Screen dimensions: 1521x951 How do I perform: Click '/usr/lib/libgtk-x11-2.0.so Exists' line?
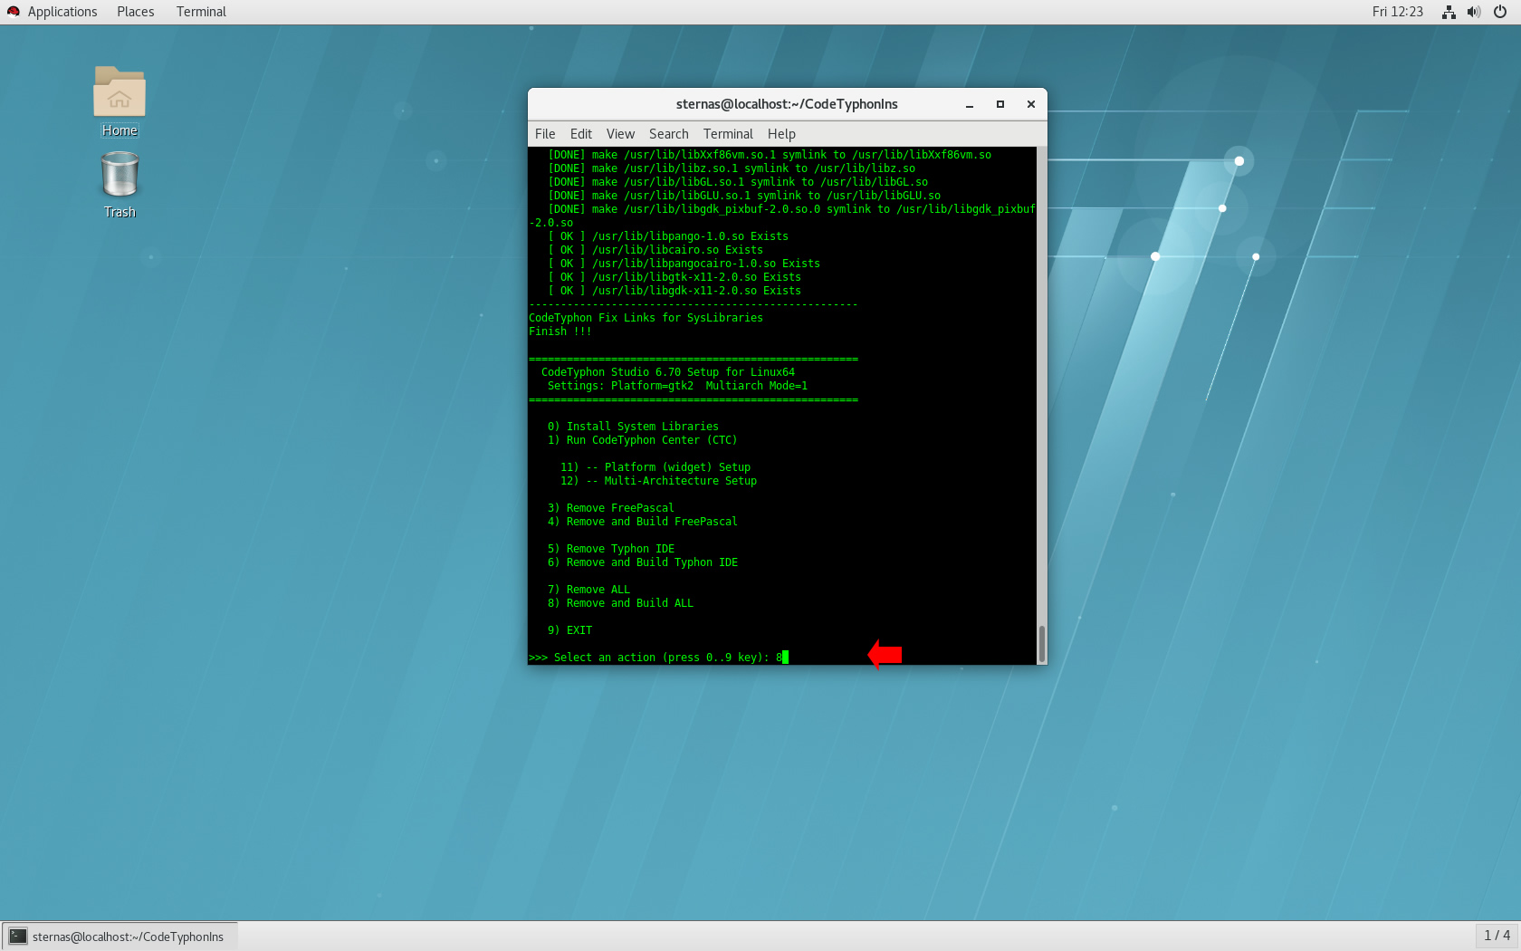674,277
